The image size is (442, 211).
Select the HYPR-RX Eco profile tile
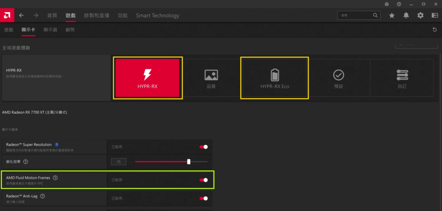[275, 78]
